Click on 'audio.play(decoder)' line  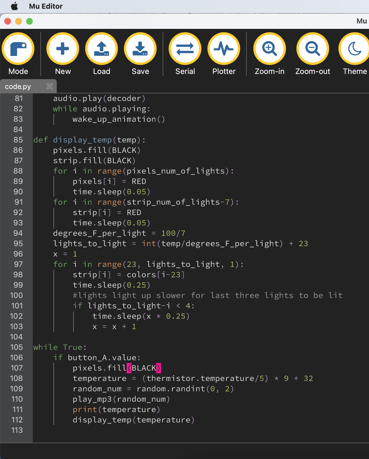(x=99, y=98)
